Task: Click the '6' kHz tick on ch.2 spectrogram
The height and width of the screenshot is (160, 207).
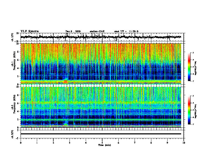Action: (18, 103)
